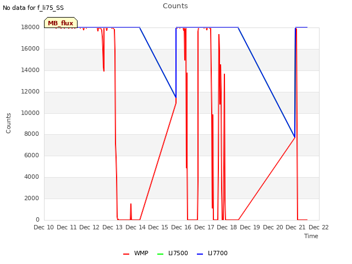Viewport: 352px width, 264px height.
Task: Toggle the LI7700 series in the legend
Action: pos(212,253)
